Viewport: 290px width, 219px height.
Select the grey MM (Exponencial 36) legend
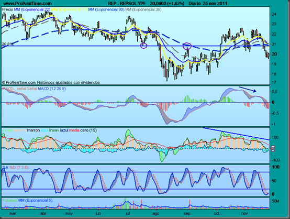tap(143, 9)
